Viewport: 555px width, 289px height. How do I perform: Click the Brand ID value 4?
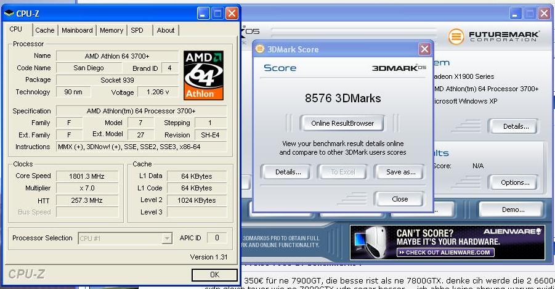tap(169, 68)
